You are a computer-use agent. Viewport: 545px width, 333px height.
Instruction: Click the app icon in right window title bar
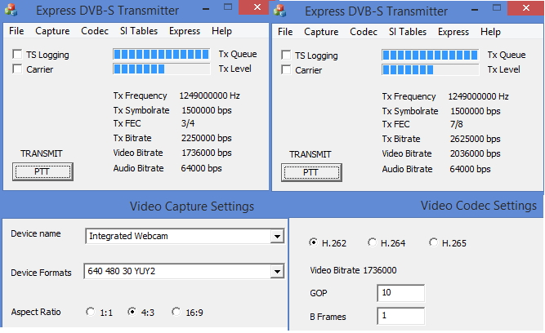tap(279, 11)
